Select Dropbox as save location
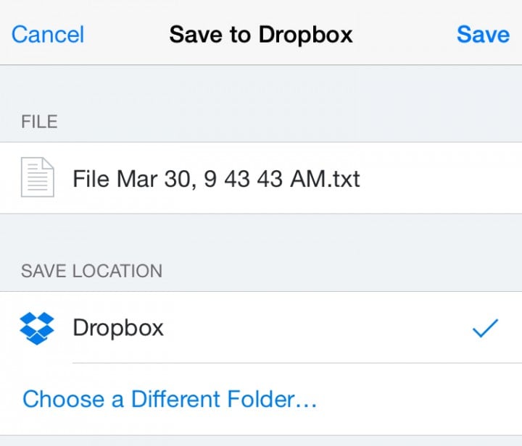The width and height of the screenshot is (522, 446). pos(261,327)
